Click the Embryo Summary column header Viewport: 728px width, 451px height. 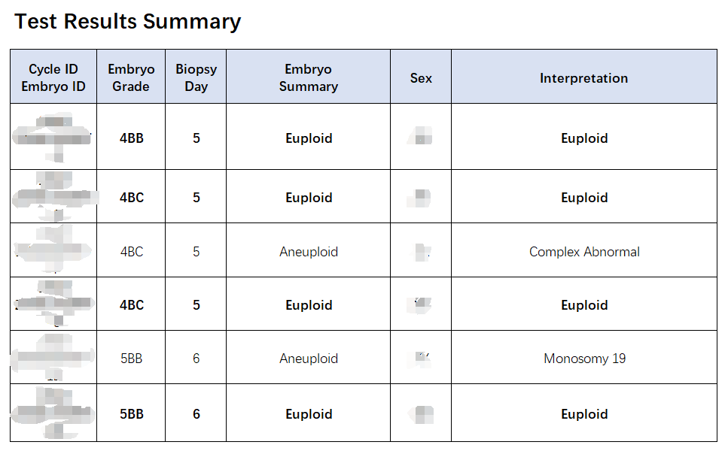pos(308,77)
